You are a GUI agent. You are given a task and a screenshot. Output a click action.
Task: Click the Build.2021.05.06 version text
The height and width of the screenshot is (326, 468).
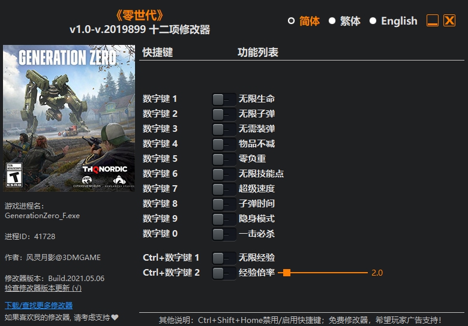pyautogui.click(x=76, y=278)
